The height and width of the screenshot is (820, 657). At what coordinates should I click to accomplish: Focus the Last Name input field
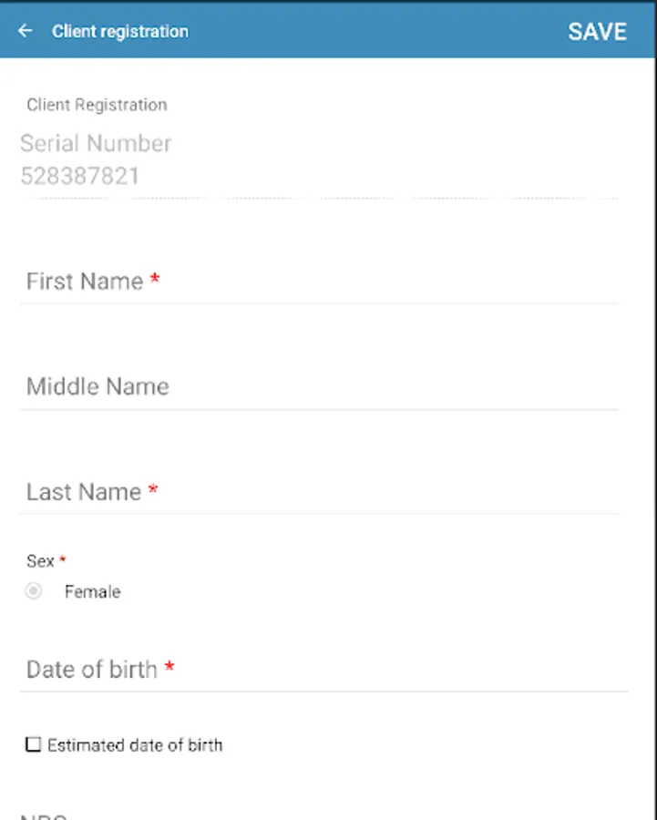pyautogui.click(x=319, y=492)
